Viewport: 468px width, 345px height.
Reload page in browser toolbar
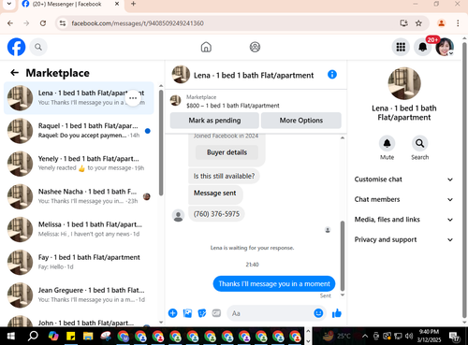click(x=43, y=23)
